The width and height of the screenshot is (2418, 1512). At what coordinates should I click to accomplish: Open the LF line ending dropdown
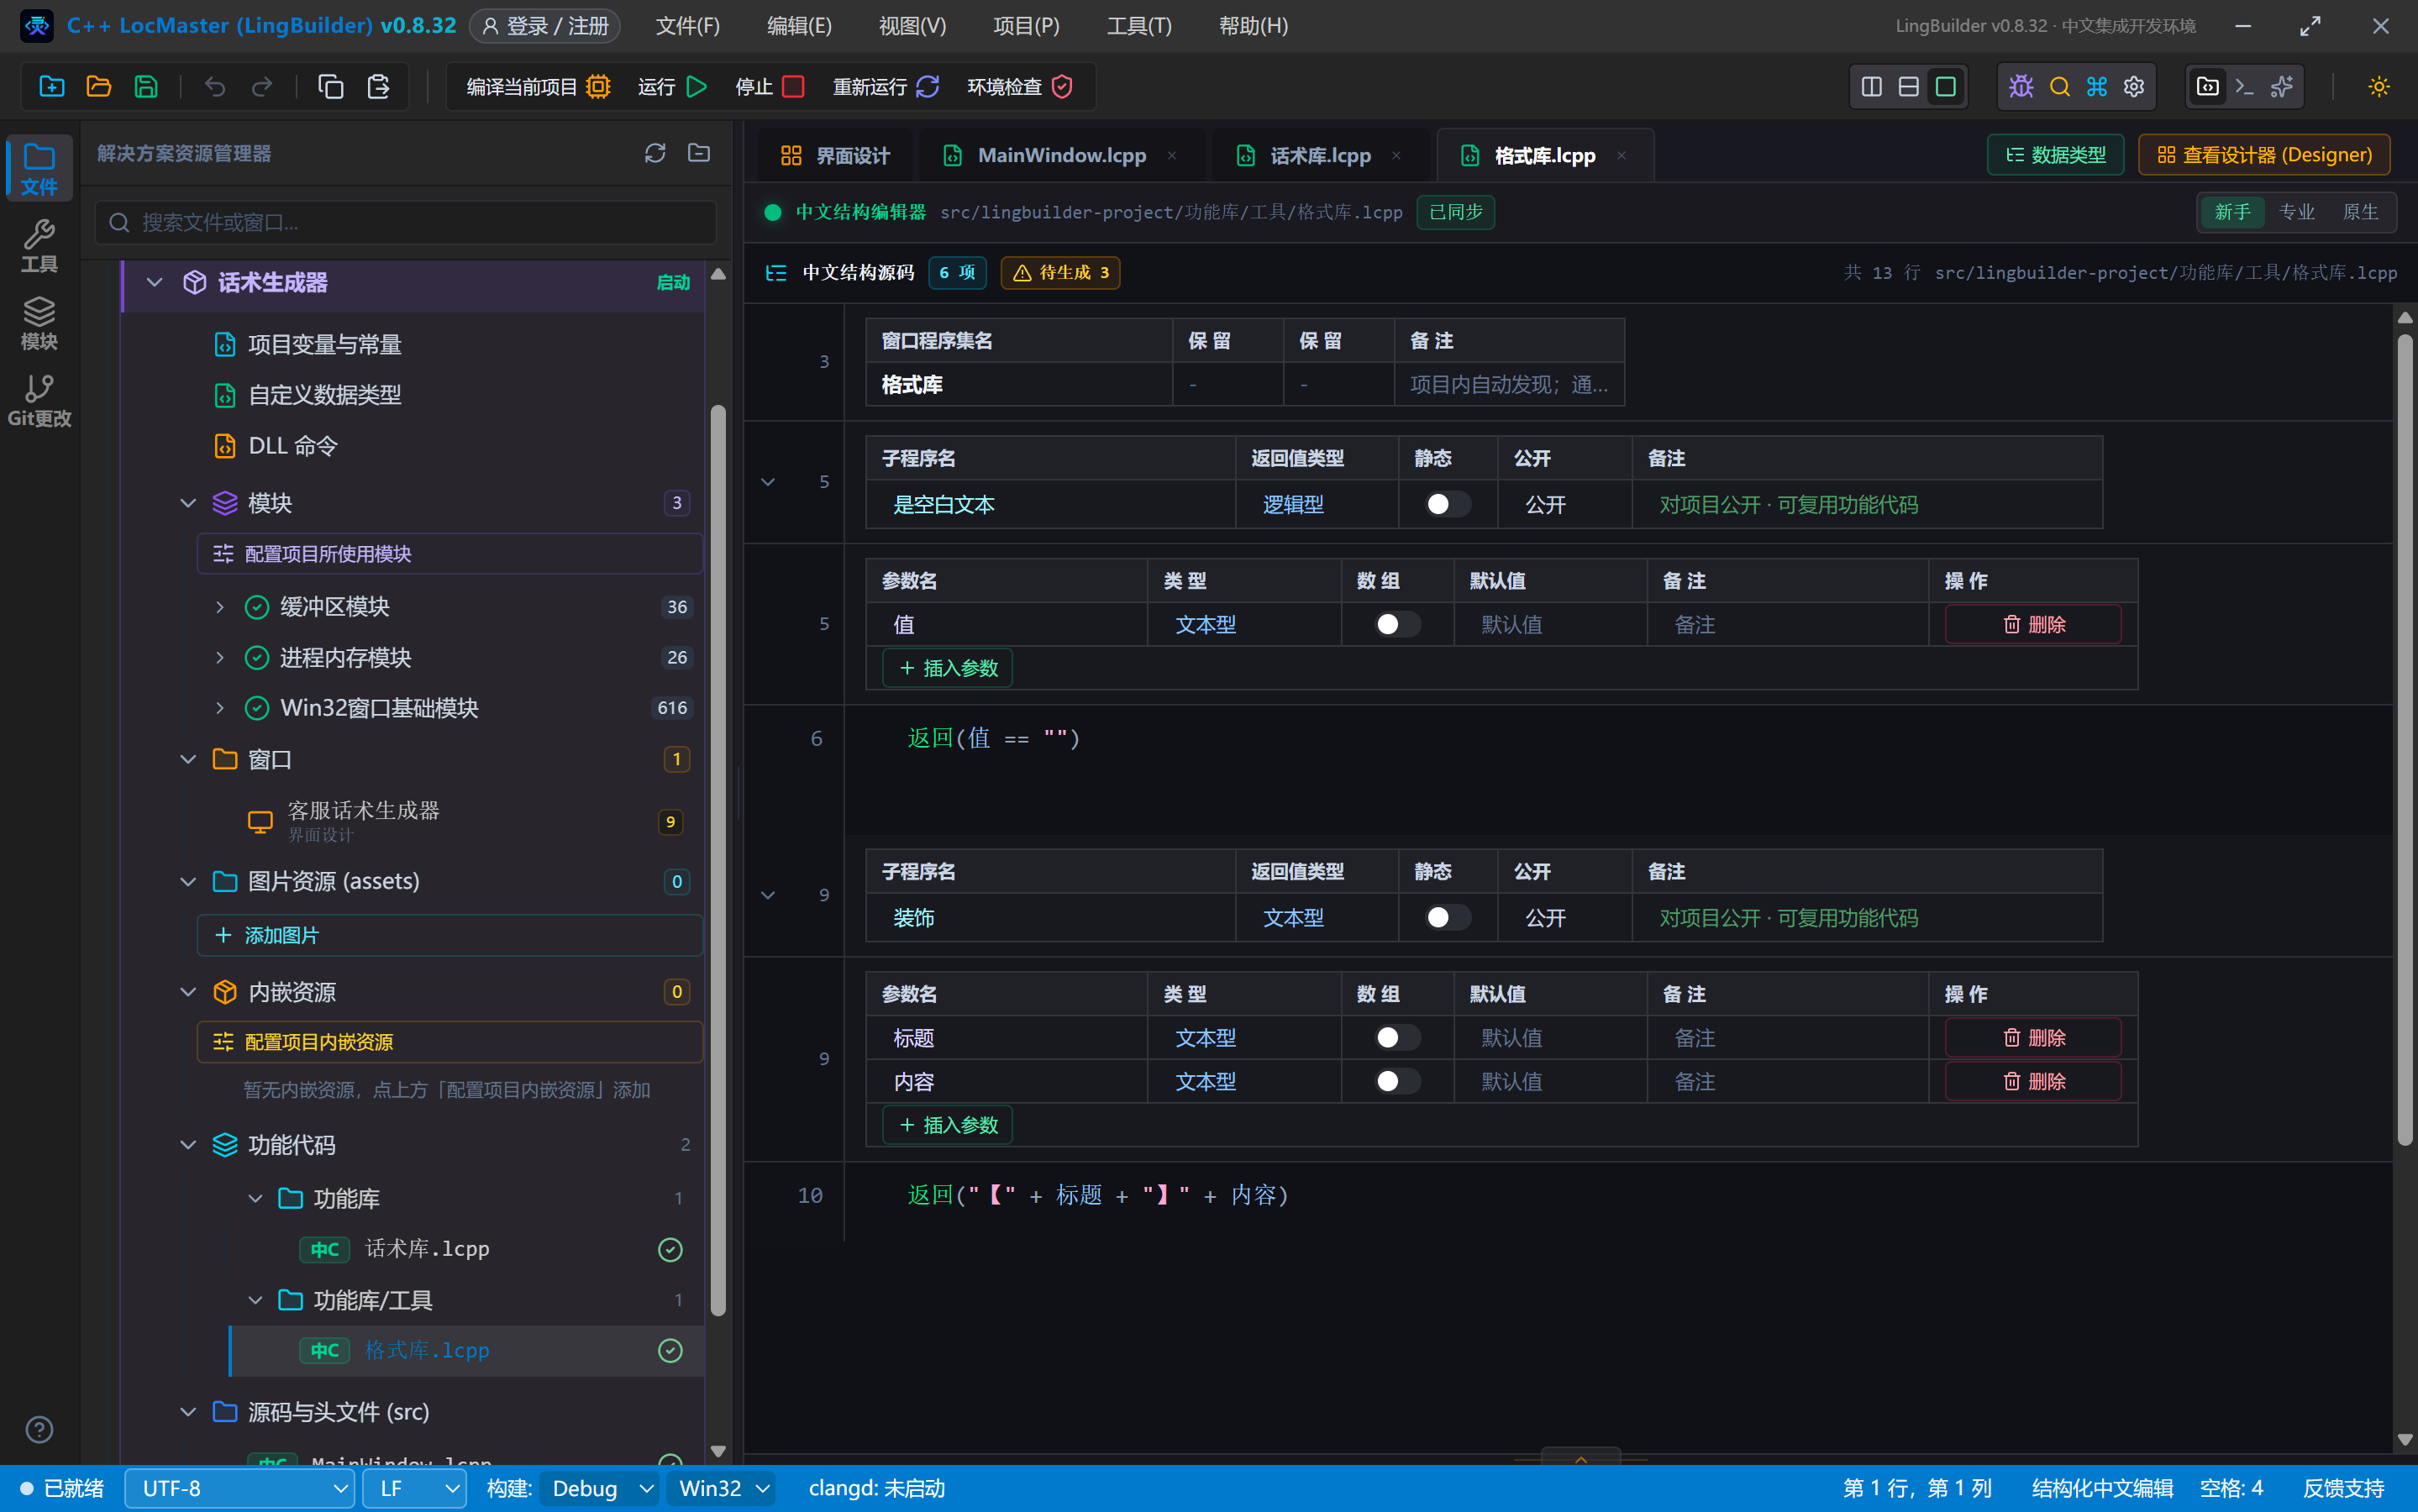(414, 1488)
